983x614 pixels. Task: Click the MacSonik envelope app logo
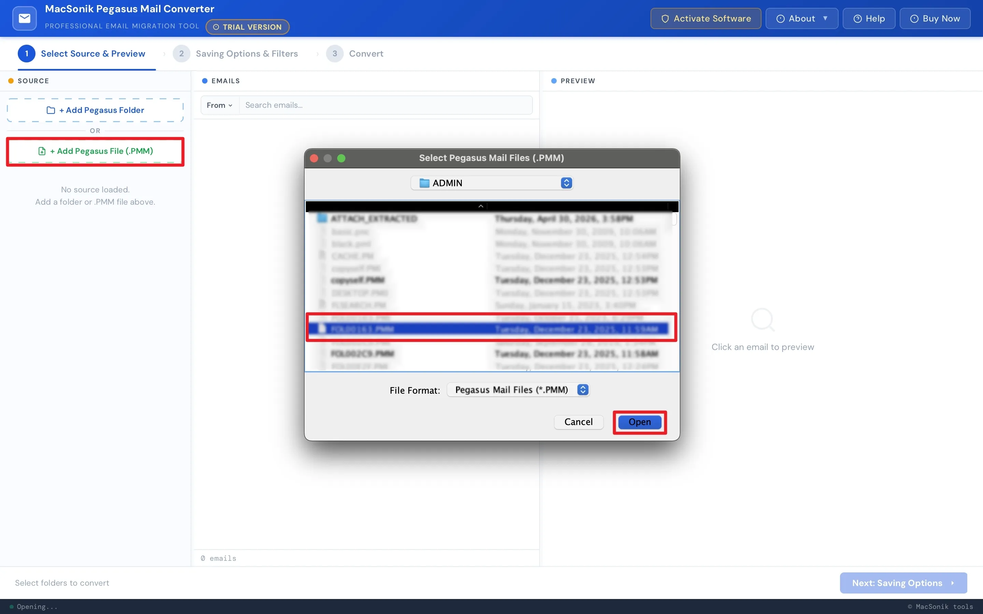coord(24,18)
